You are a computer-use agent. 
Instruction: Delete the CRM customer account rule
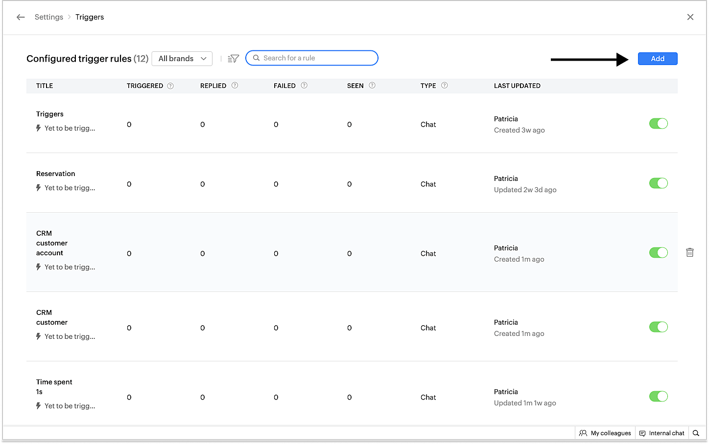click(690, 253)
